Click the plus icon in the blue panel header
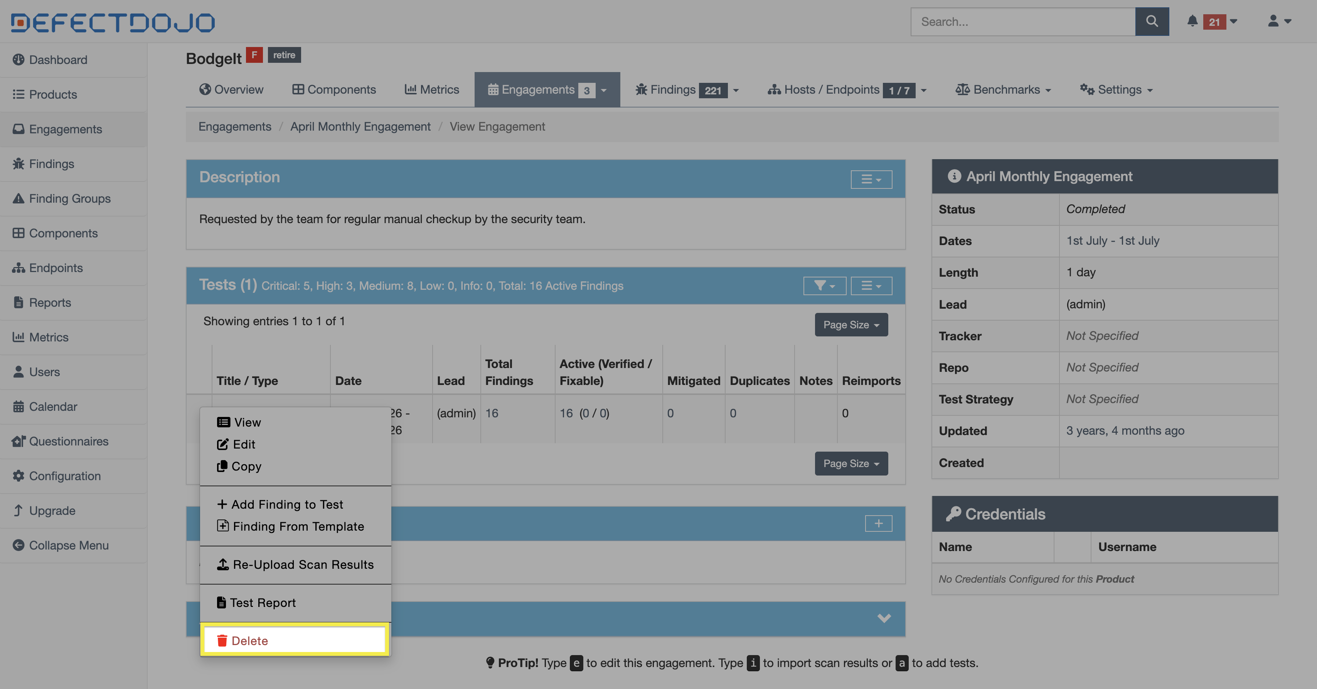 click(878, 523)
